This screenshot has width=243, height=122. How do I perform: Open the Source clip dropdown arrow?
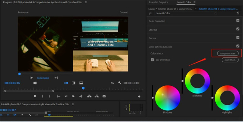click(x=196, y=9)
